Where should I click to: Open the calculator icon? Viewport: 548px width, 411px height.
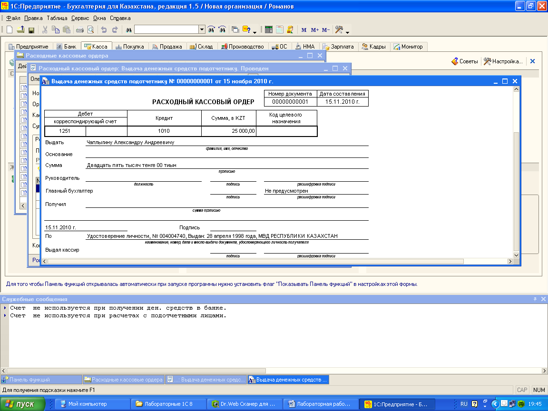coord(268,29)
